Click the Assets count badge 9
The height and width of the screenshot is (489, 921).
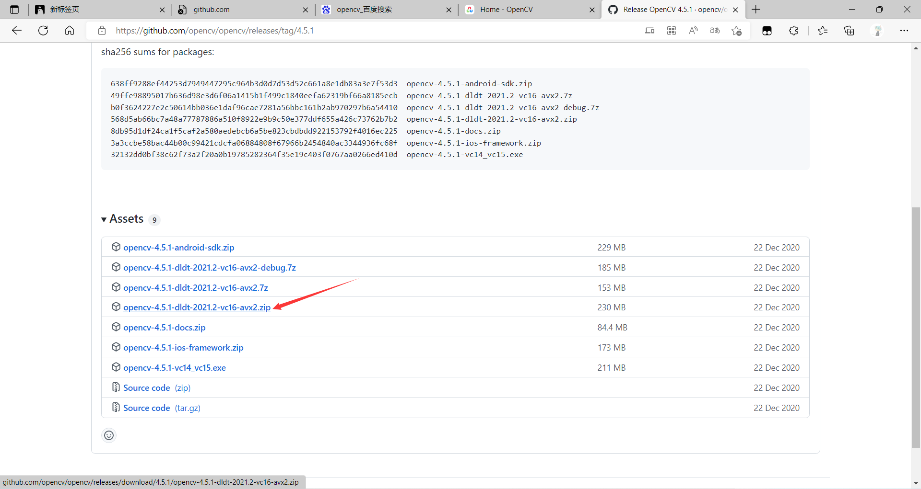pyautogui.click(x=154, y=220)
